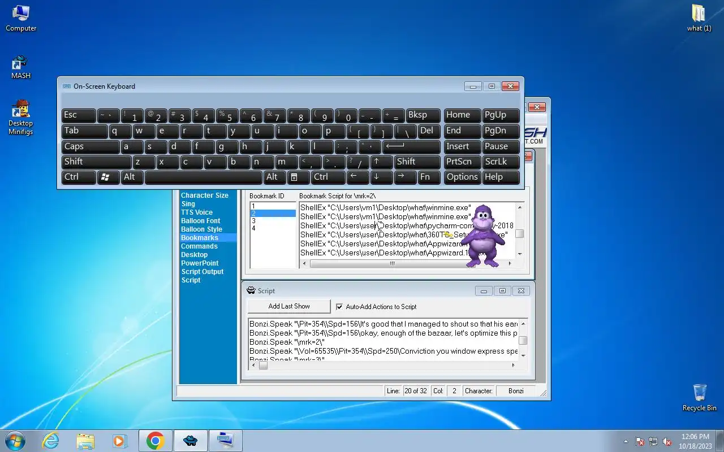Click the PrtScn key
The height and width of the screenshot is (452, 724).
point(462,162)
